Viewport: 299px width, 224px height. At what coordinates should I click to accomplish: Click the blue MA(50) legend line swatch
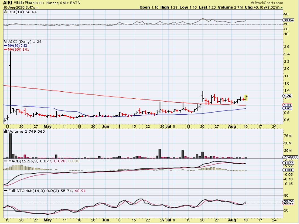click(6, 46)
